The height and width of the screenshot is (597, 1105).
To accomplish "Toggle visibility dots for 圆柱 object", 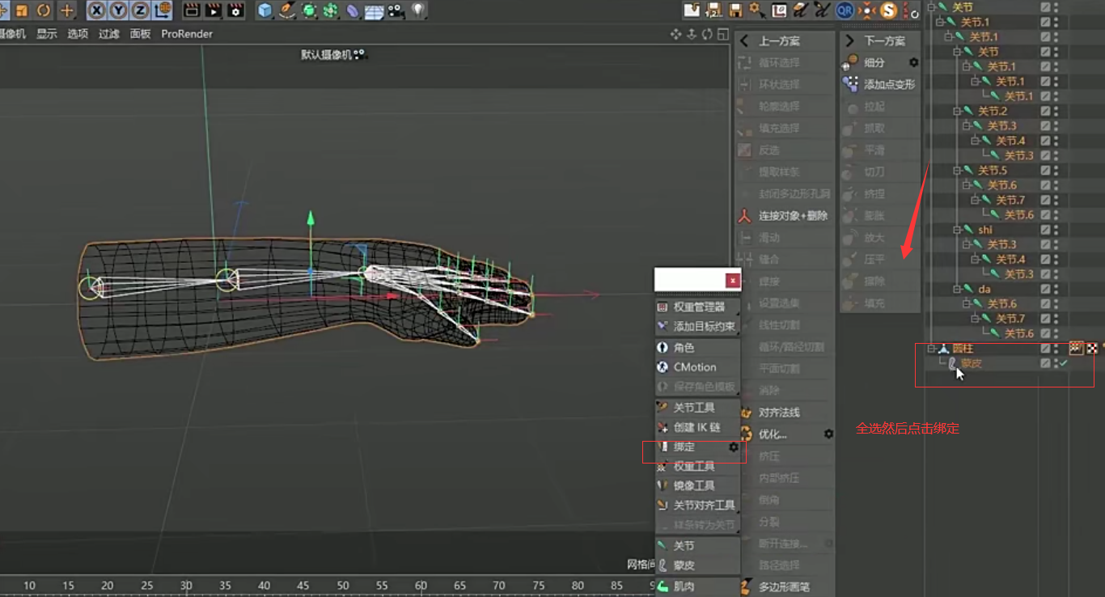I will pyautogui.click(x=1056, y=349).
